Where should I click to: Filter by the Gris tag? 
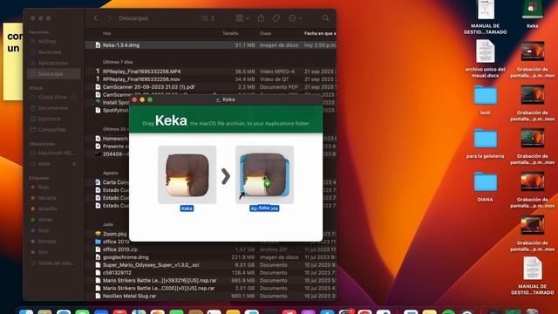click(43, 252)
